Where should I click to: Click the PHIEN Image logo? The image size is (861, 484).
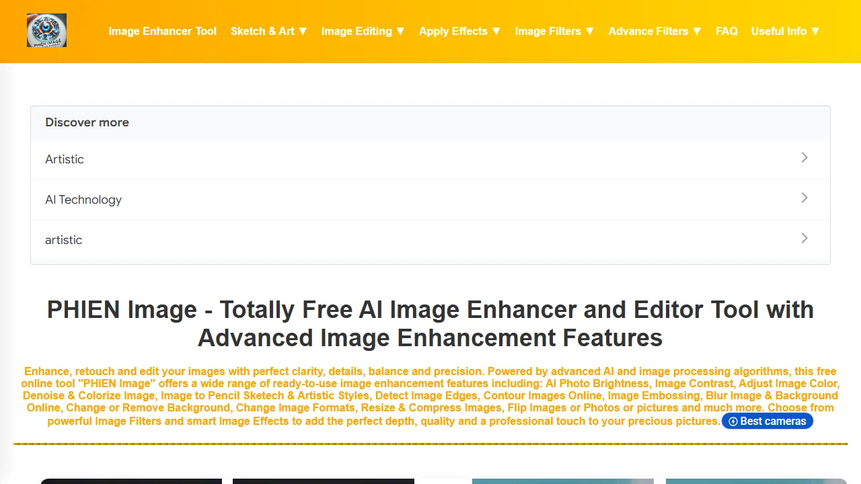point(46,30)
